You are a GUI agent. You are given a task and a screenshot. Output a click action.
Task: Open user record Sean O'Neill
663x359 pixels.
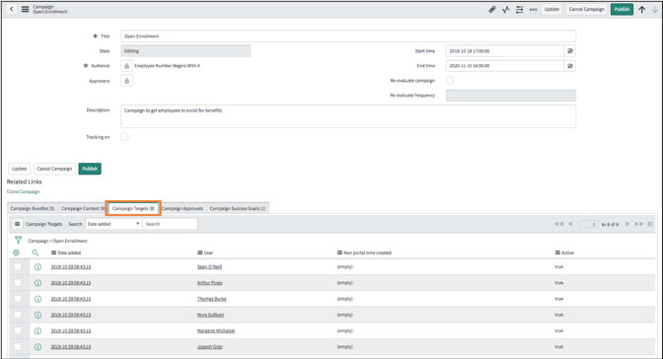209,267
